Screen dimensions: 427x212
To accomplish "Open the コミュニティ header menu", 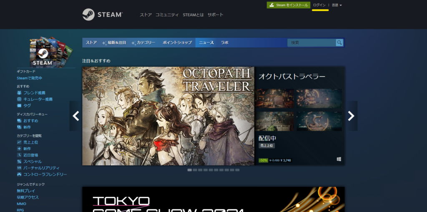I will 167,15.
